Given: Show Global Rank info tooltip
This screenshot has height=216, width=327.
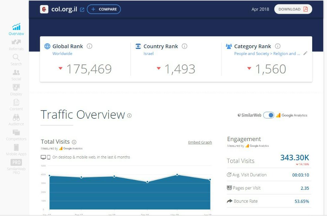Looking at the screenshot, I should coord(89,46).
